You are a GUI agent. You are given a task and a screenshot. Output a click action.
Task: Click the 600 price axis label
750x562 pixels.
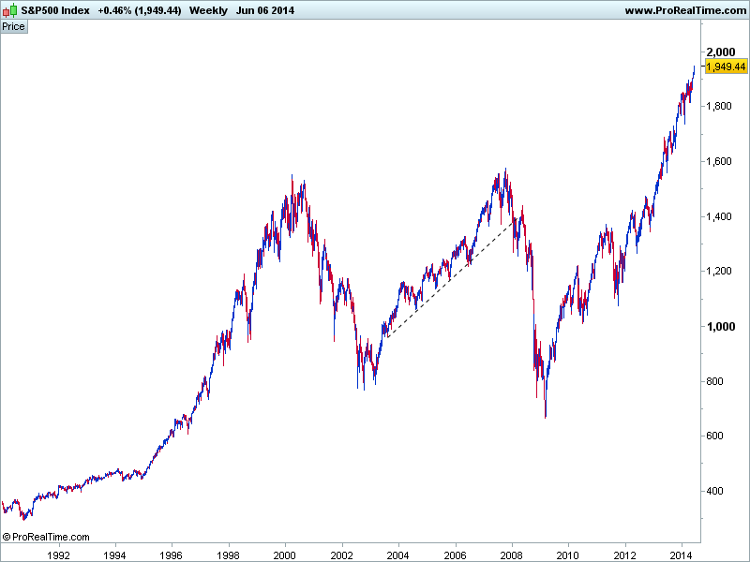pos(714,436)
